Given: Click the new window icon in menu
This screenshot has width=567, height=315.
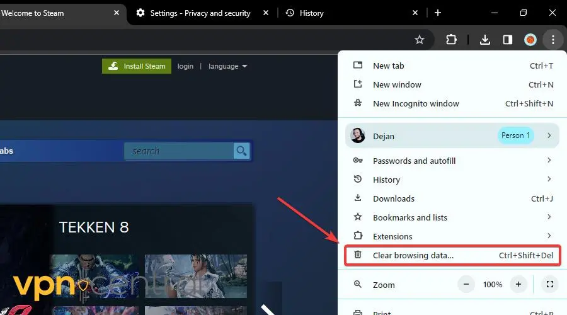Looking at the screenshot, I should point(358,84).
